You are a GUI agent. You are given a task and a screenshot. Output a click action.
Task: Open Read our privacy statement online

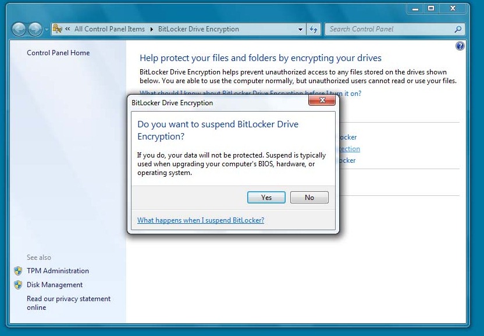coord(69,303)
